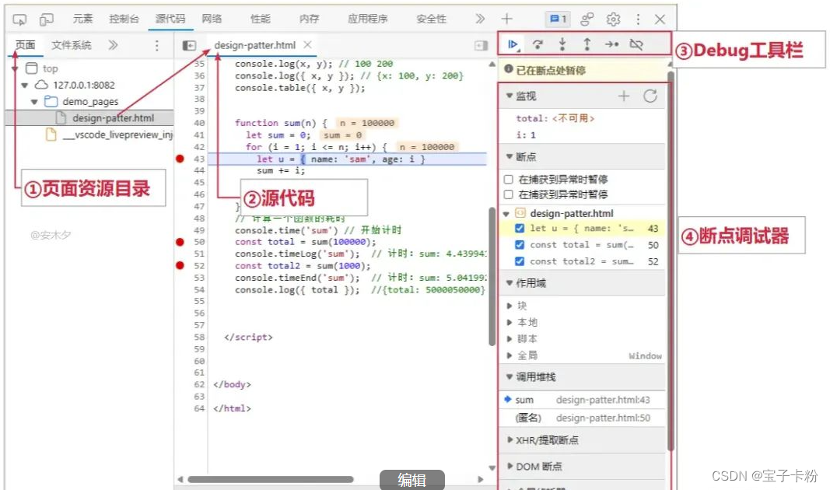
Task: Close the design-patter.html editor tab
Action: (x=307, y=45)
